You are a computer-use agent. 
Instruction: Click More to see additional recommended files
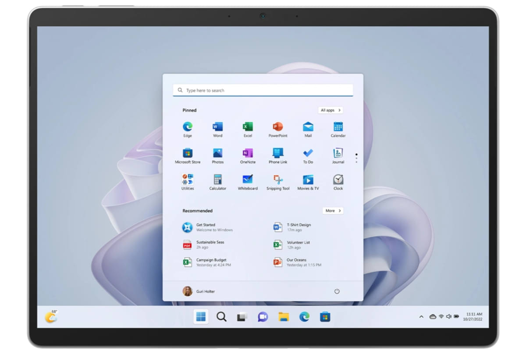tap(333, 211)
